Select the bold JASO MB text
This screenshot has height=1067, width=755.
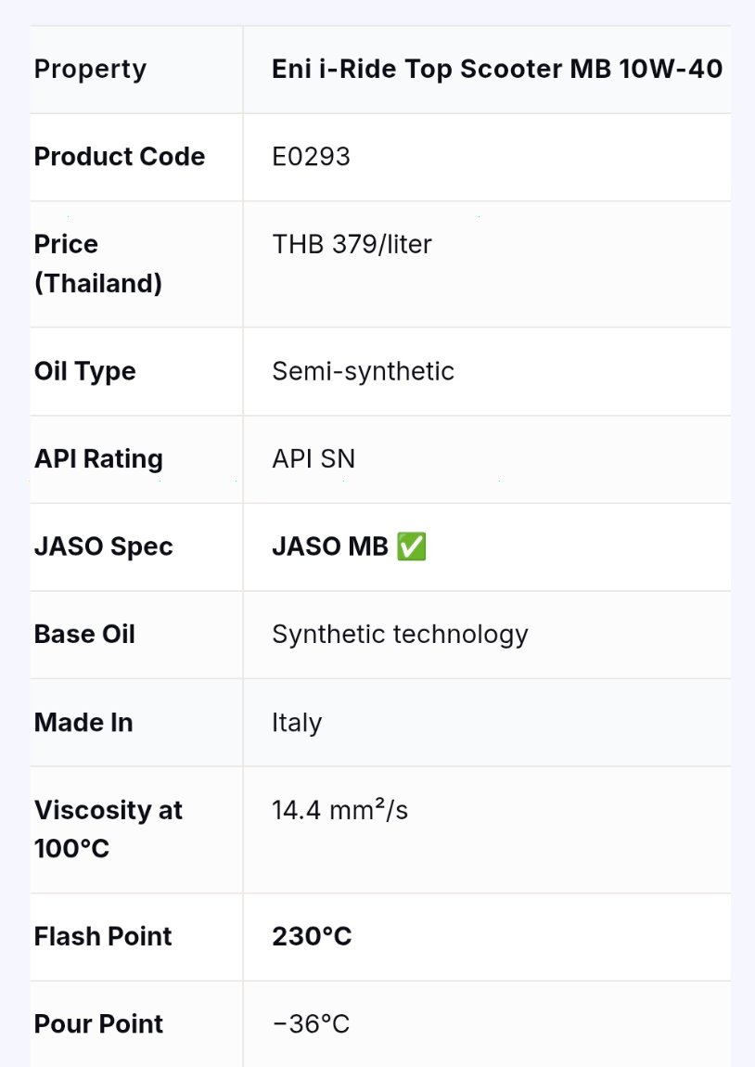[330, 546]
